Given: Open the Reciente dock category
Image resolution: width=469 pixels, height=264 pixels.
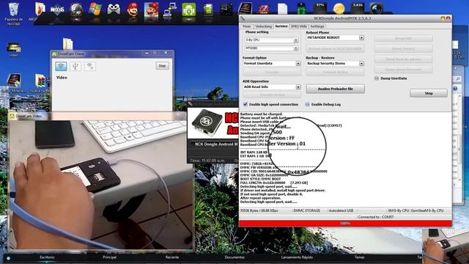Looking at the screenshot, I should pyautogui.click(x=172, y=257).
